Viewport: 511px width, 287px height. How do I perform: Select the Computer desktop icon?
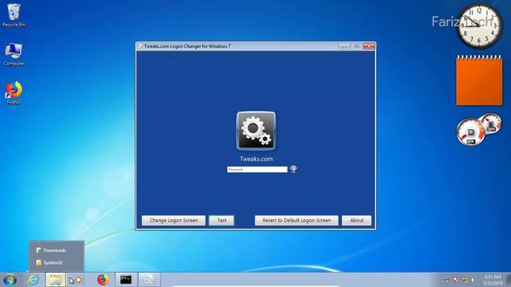pos(14,54)
